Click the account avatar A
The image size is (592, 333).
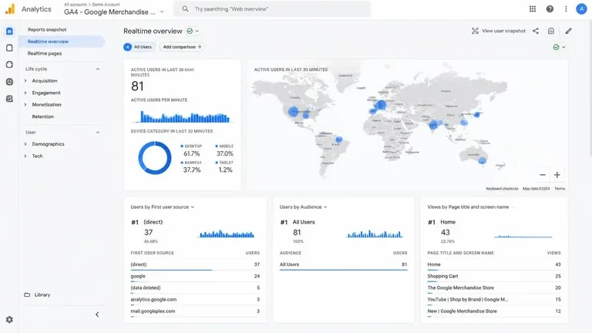[581, 8]
